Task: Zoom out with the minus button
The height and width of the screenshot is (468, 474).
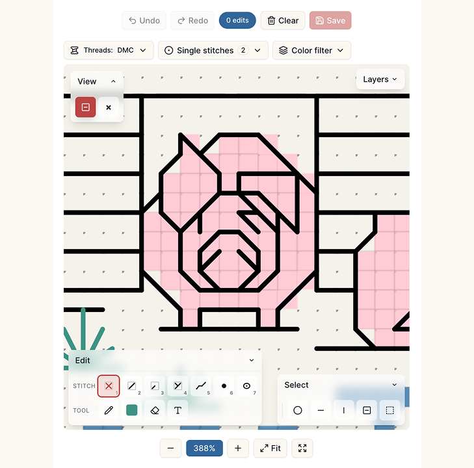Action: coord(170,448)
